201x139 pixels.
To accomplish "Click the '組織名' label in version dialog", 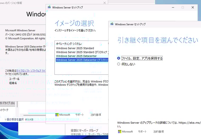I will pos(13,83).
